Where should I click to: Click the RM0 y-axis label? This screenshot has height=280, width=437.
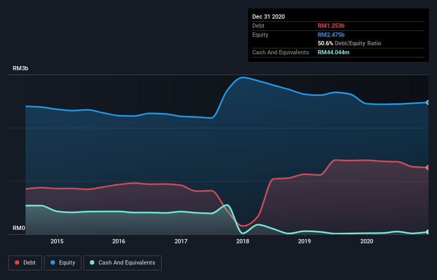click(x=19, y=228)
